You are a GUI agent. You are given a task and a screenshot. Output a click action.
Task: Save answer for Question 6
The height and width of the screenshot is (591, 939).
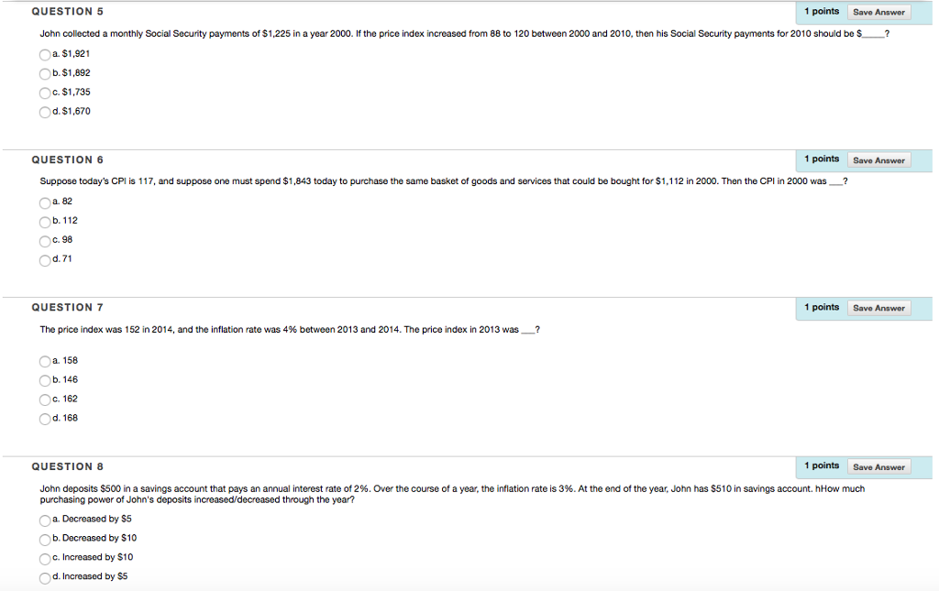878,160
